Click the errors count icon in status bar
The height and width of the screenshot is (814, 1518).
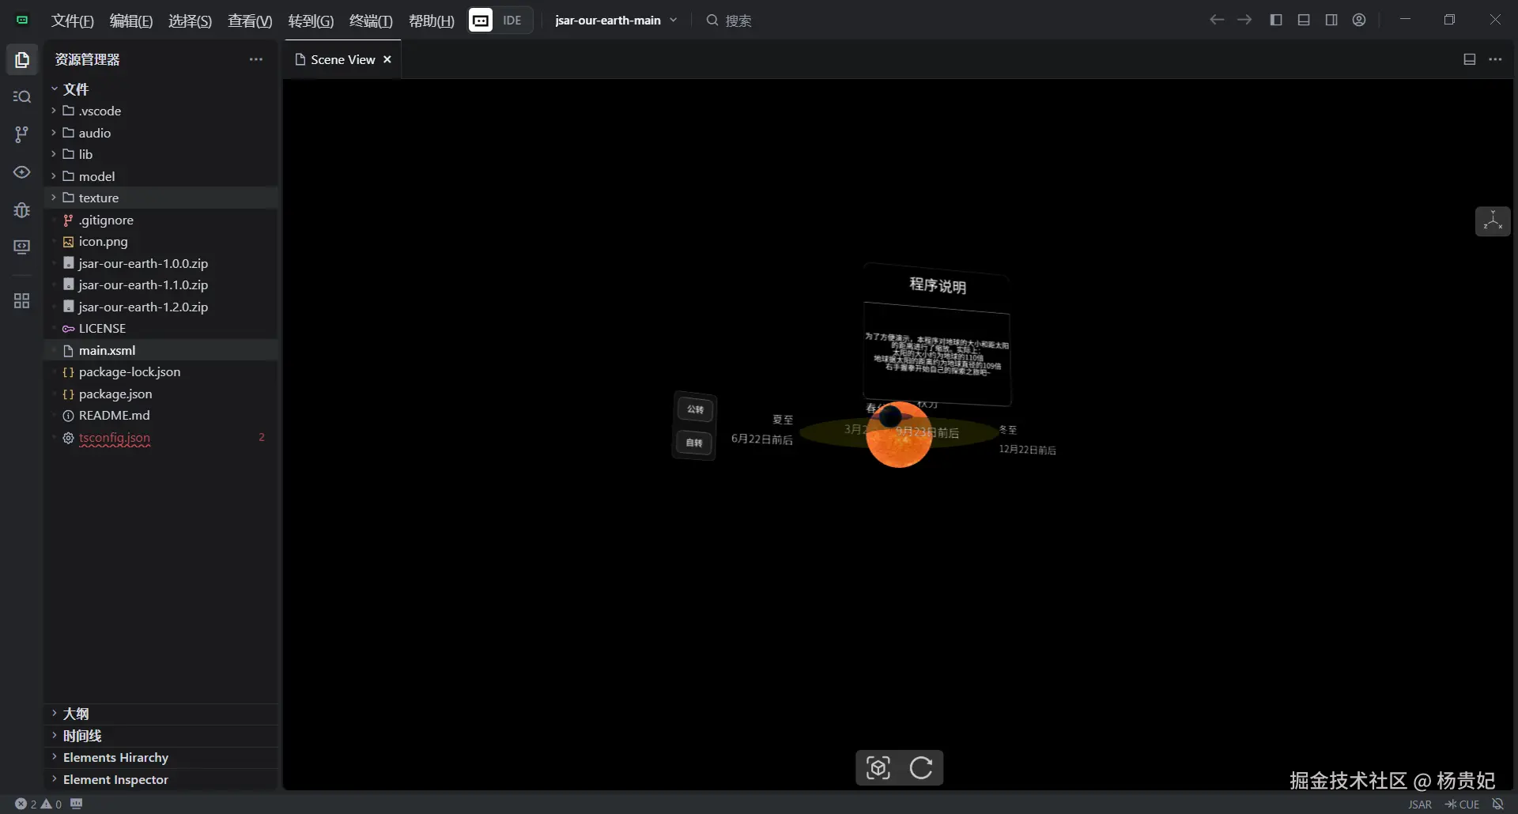[x=25, y=804]
